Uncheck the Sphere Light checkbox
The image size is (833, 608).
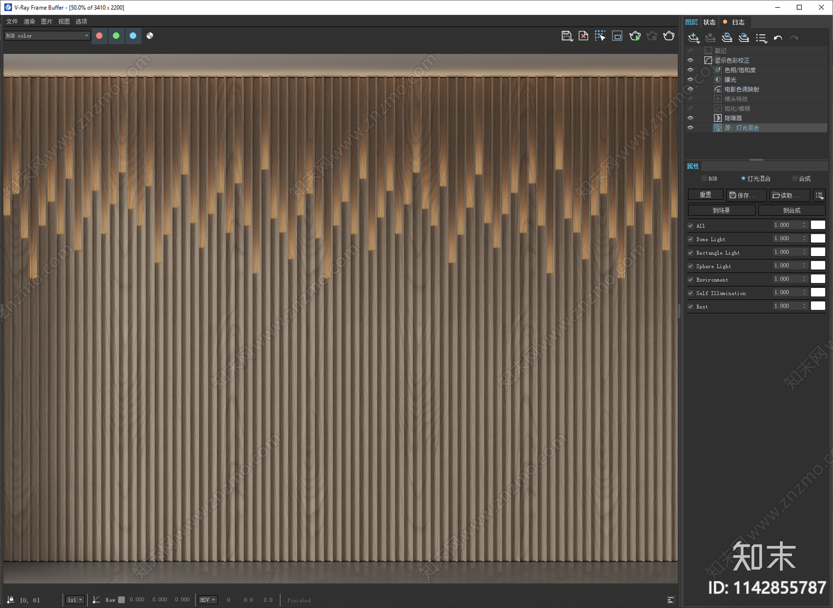pos(690,267)
